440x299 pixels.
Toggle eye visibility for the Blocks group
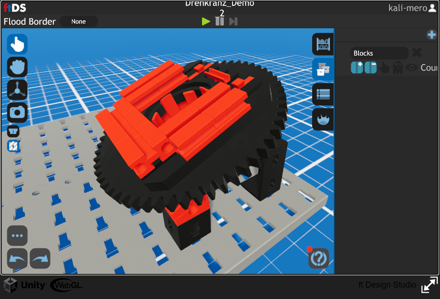[x=412, y=68]
